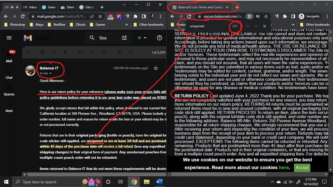Add email to Tasks icon
333x187 pixels.
[104, 52]
